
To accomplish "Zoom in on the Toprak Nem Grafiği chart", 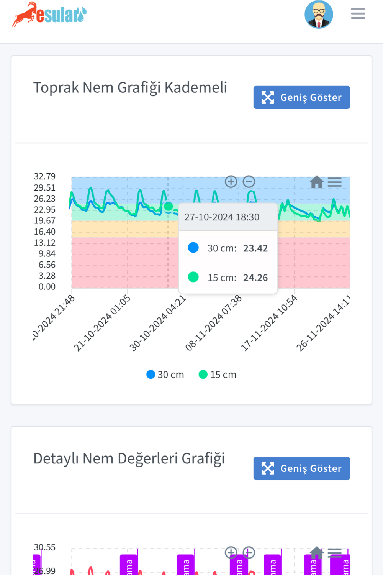I will 231,181.
